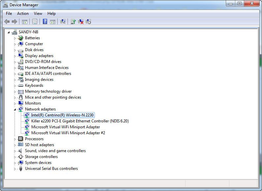Open the Action menu
This screenshot has width=262, height=191.
pos(23,14)
